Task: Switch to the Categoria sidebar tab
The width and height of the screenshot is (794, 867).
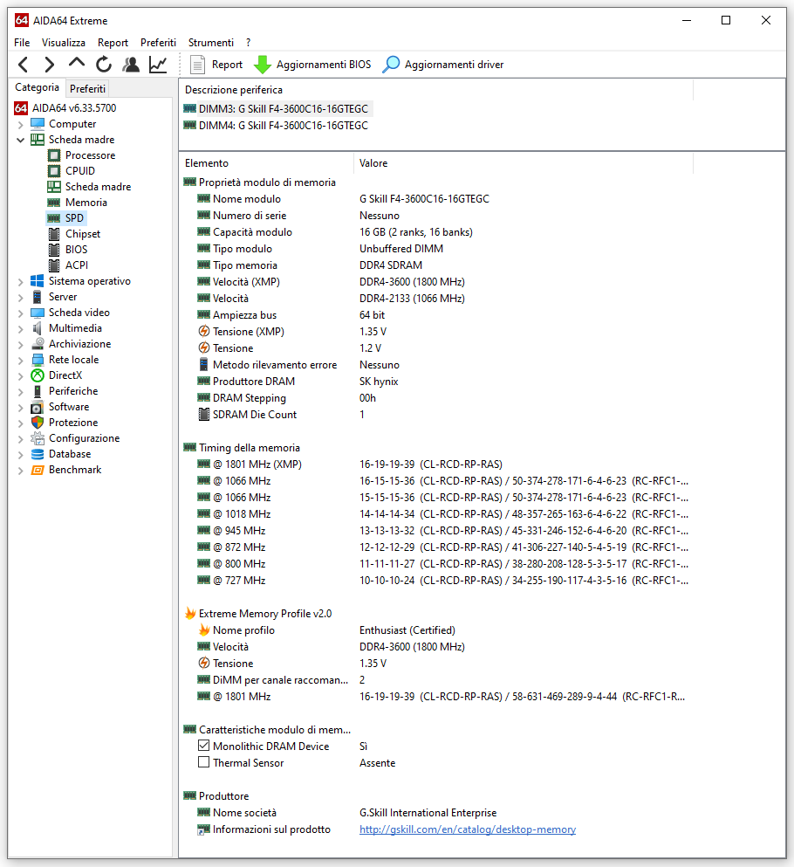Action: click(37, 87)
